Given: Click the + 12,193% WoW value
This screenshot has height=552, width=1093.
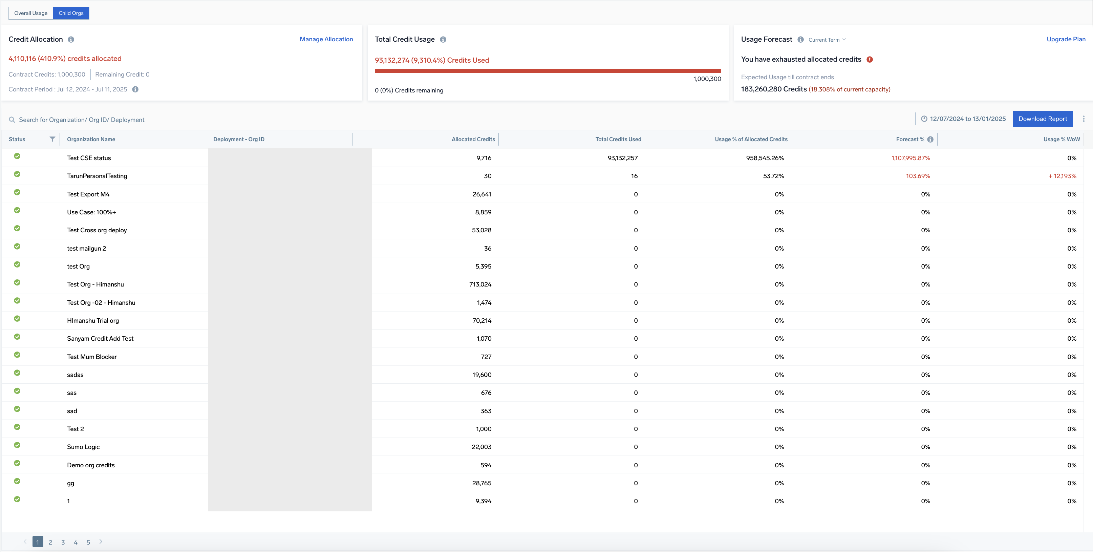Looking at the screenshot, I should [1063, 176].
